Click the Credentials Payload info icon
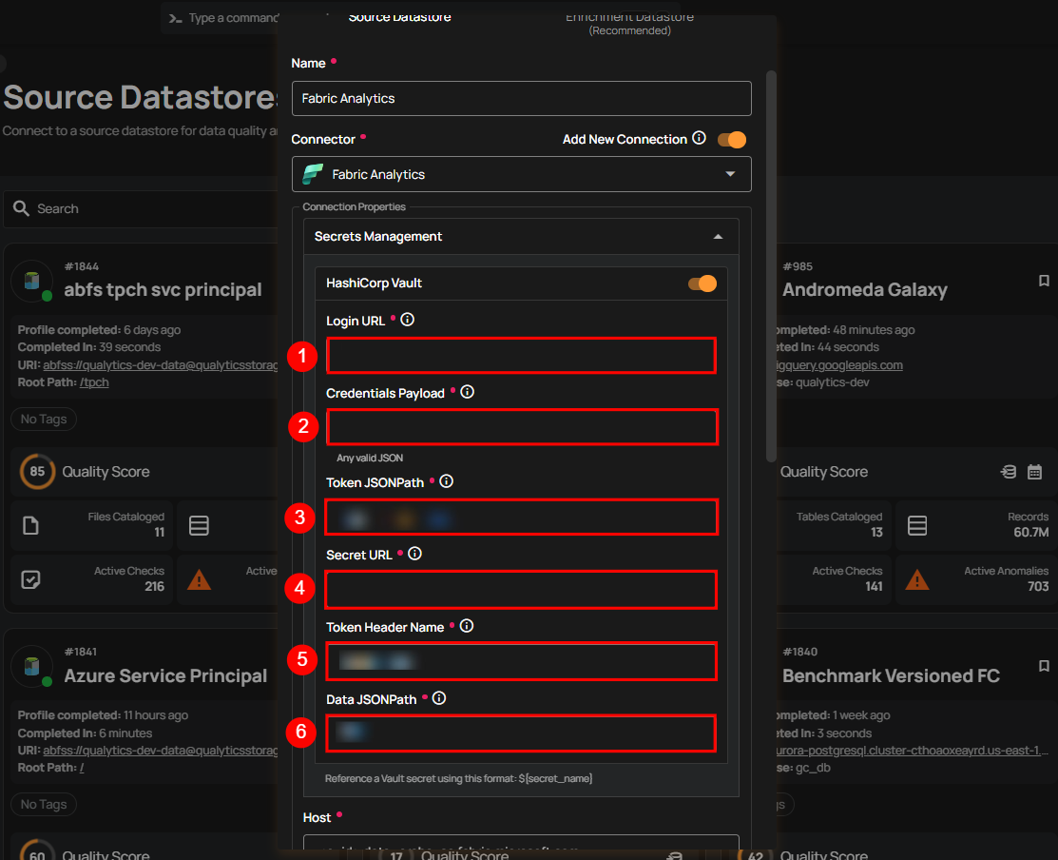The width and height of the screenshot is (1058, 860). coord(467,392)
